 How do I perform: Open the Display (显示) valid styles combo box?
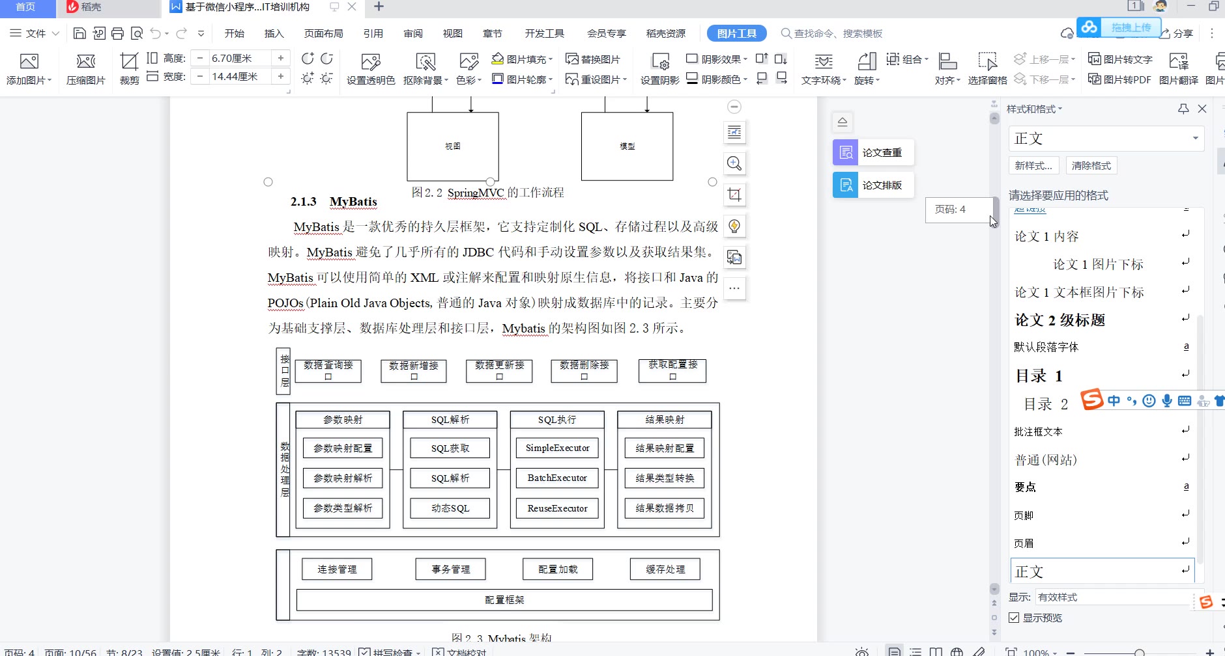click(1114, 597)
